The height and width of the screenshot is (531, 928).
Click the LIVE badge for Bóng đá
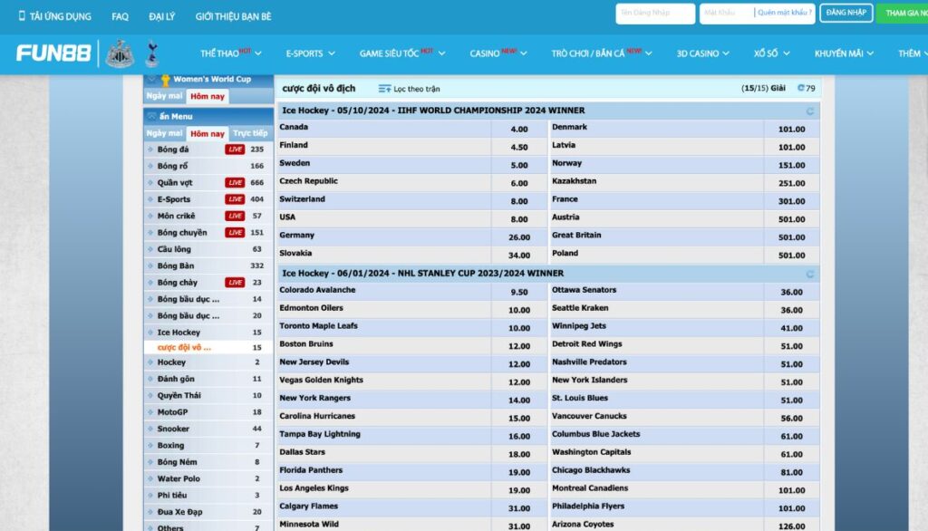tap(235, 150)
